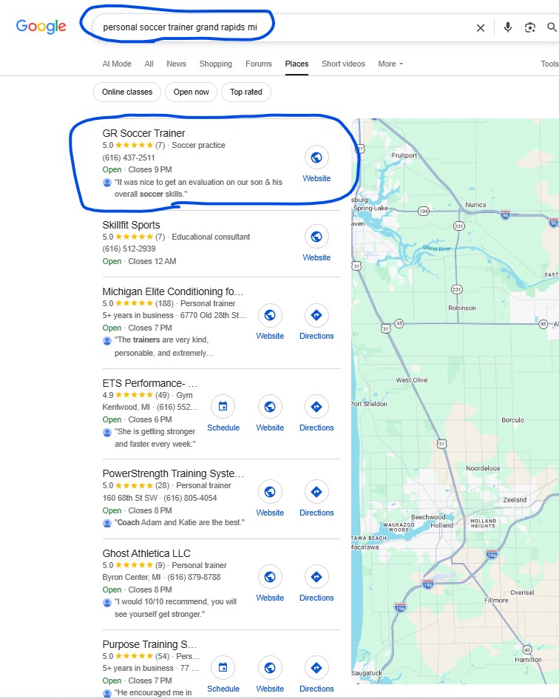This screenshot has height=699, width=559.
Task: Expand the More search filters dropdown
Action: (390, 64)
